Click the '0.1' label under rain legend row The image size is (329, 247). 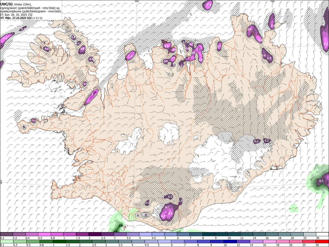pyautogui.click(x=2, y=245)
